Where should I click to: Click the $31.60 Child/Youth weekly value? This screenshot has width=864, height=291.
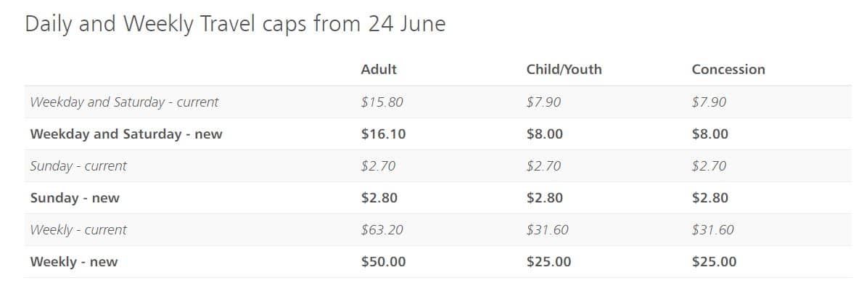point(547,230)
